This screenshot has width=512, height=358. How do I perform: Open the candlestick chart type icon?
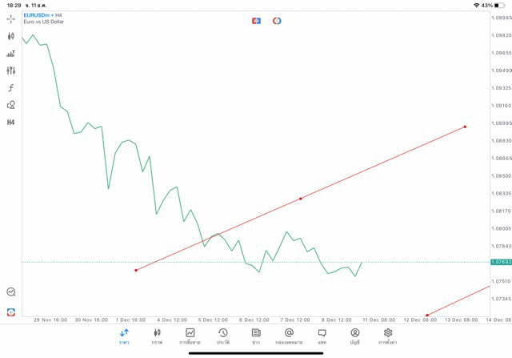[x=11, y=36]
